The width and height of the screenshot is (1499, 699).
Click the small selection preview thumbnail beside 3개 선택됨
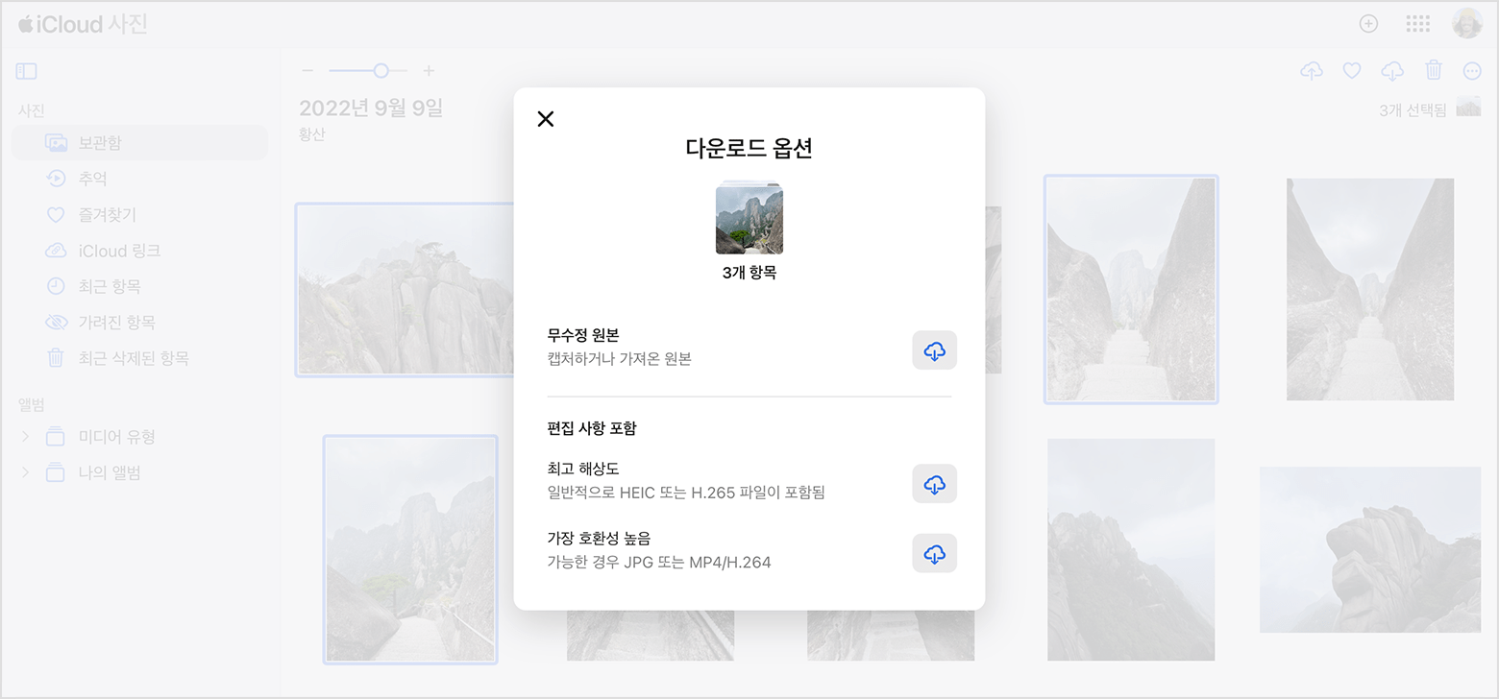[1468, 107]
